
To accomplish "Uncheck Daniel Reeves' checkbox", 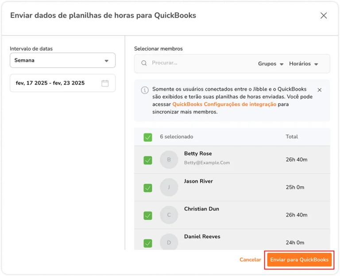I will [148, 243].
